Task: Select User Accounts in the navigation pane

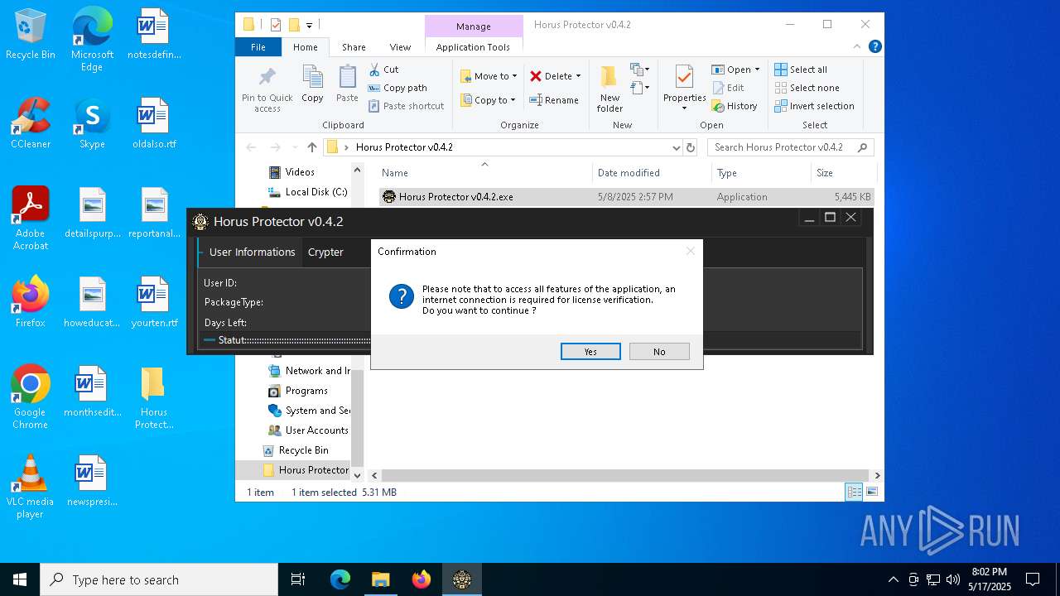Action: (308, 430)
